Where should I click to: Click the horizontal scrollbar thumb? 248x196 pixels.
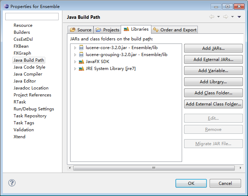[154, 168]
